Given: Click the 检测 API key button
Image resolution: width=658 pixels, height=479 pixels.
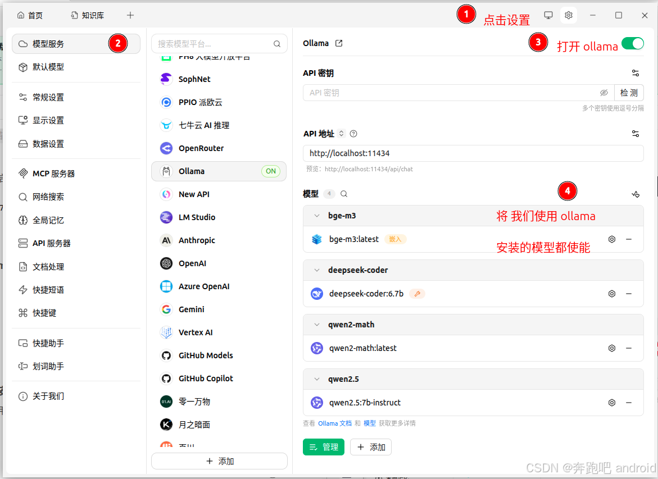Looking at the screenshot, I should pos(629,93).
